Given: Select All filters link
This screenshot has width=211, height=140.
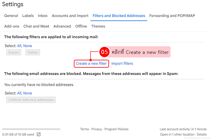Looking at the screenshot, I should point(19,46).
